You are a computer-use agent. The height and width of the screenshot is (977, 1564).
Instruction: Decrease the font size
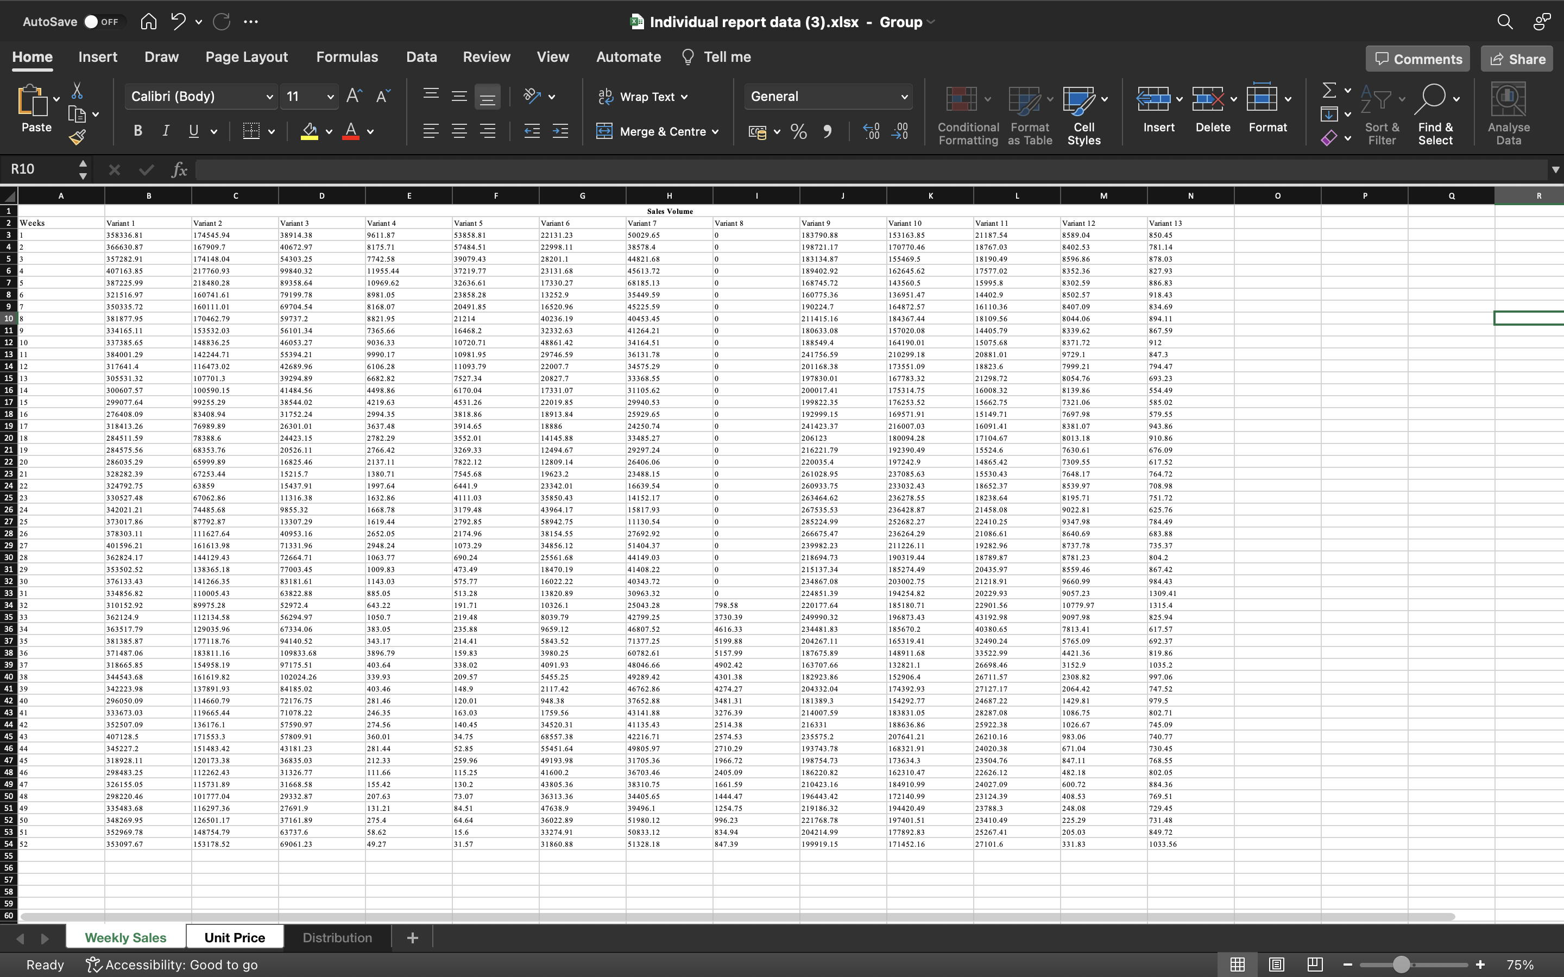coord(383,96)
